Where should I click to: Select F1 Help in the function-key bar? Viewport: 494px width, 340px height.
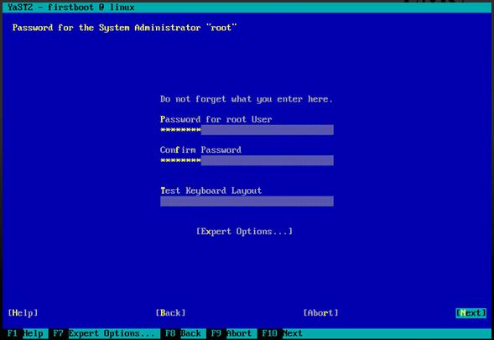(x=25, y=333)
